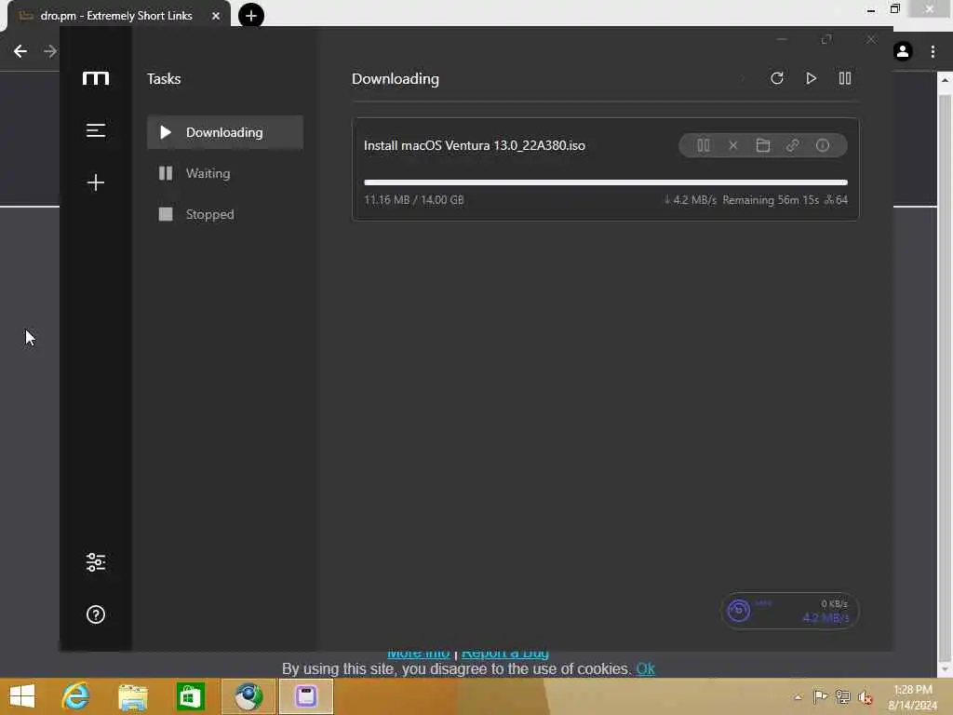Go forward in the browser
This screenshot has height=715, width=953.
point(50,51)
